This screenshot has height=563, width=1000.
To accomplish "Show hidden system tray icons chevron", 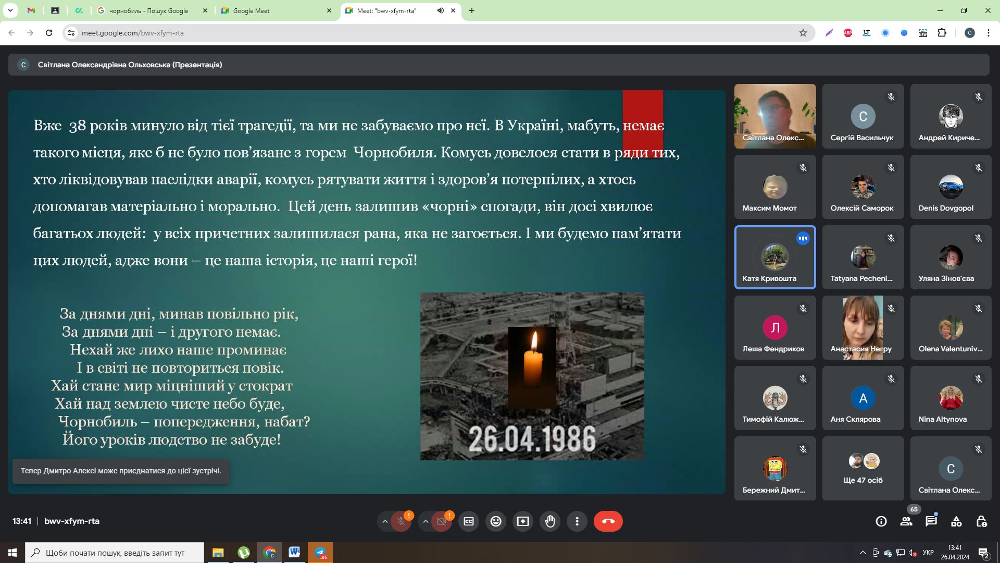I will [863, 553].
